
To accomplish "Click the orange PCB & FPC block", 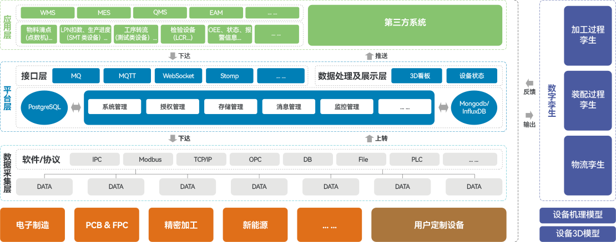I will (107, 225).
